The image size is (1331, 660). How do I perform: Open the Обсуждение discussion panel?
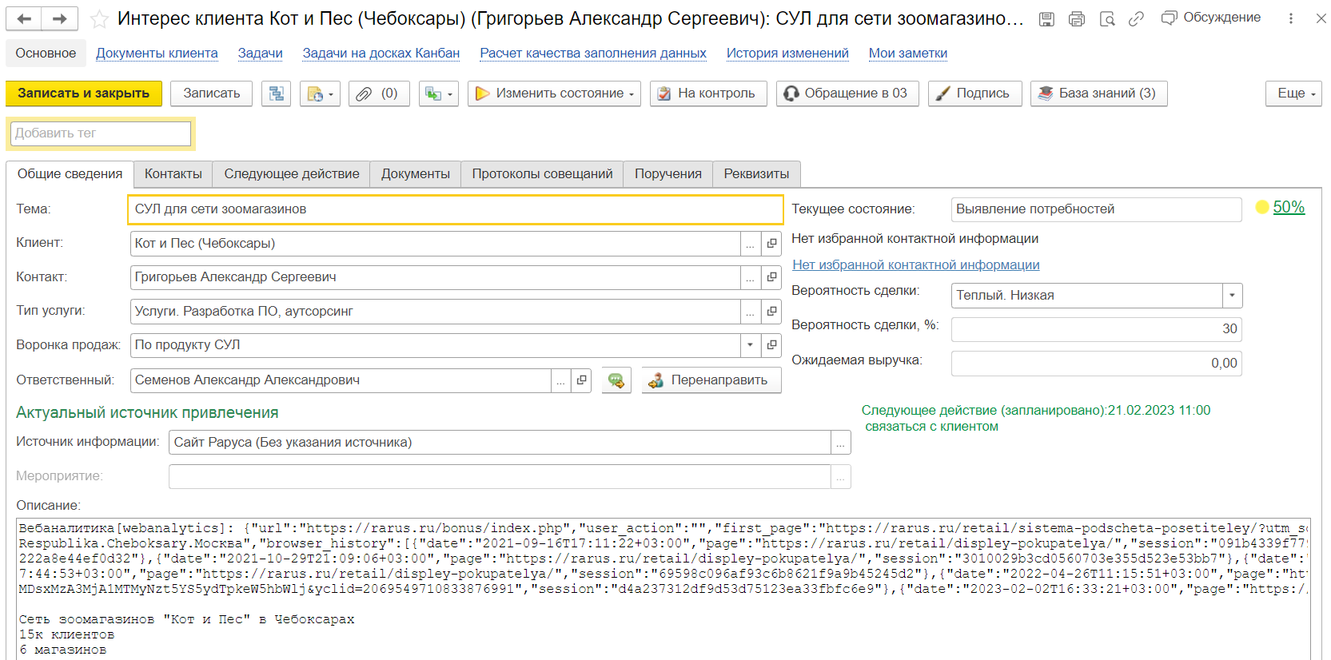[1211, 18]
